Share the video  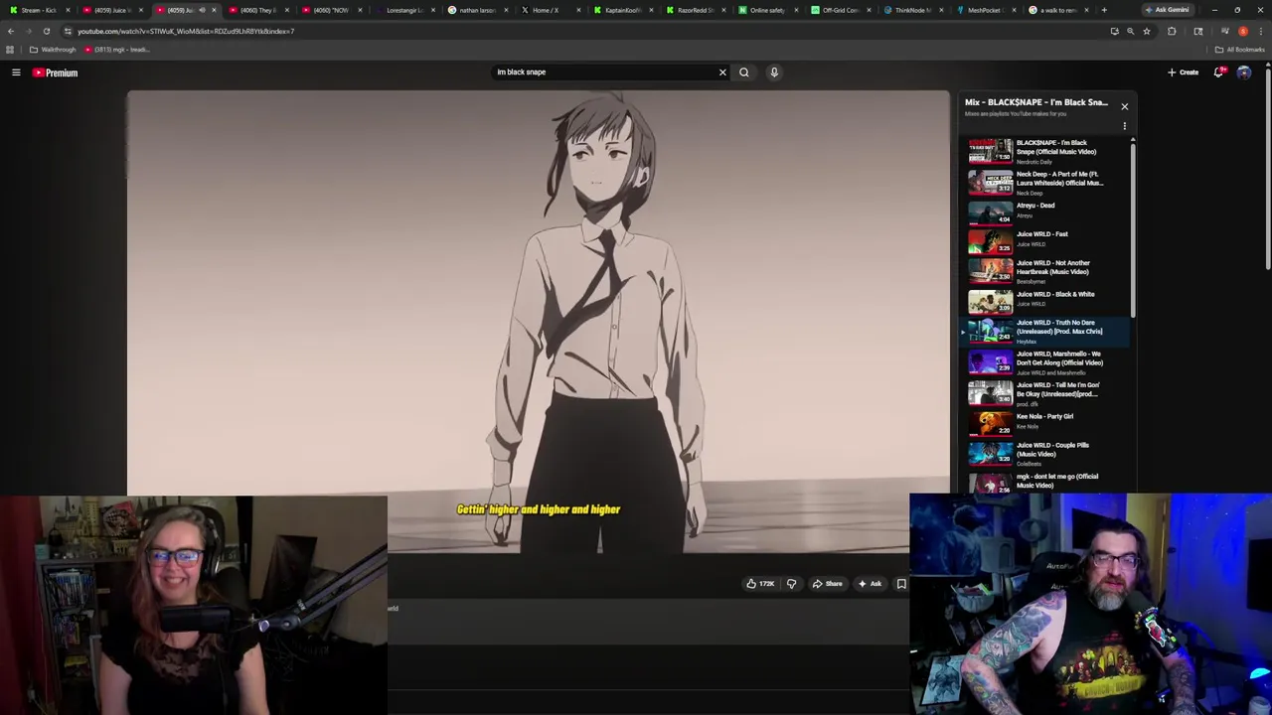click(827, 584)
